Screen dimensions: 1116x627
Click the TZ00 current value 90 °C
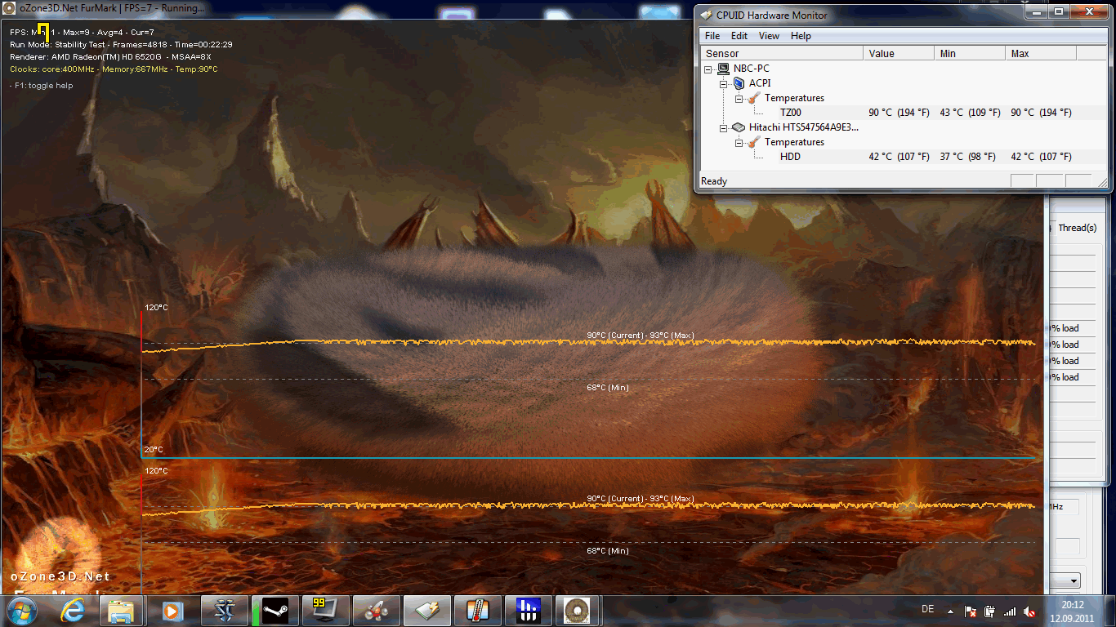tap(899, 113)
